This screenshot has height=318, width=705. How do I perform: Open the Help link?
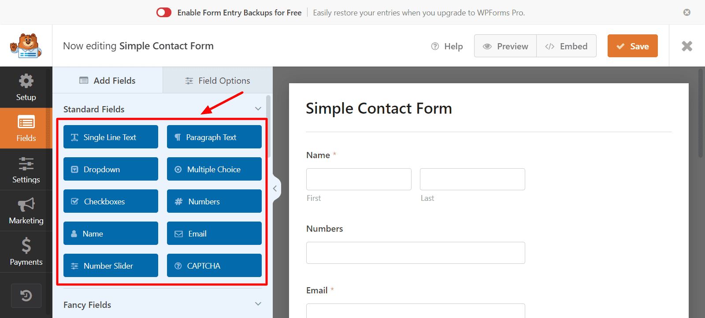tap(447, 46)
